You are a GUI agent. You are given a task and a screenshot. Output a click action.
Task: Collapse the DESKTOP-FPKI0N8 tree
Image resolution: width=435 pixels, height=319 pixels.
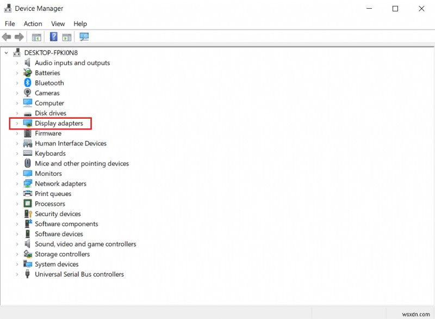tap(7, 52)
